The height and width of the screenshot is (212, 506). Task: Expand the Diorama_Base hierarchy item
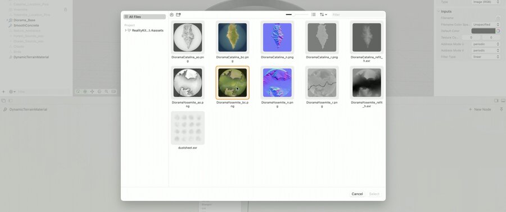(x=7, y=20)
